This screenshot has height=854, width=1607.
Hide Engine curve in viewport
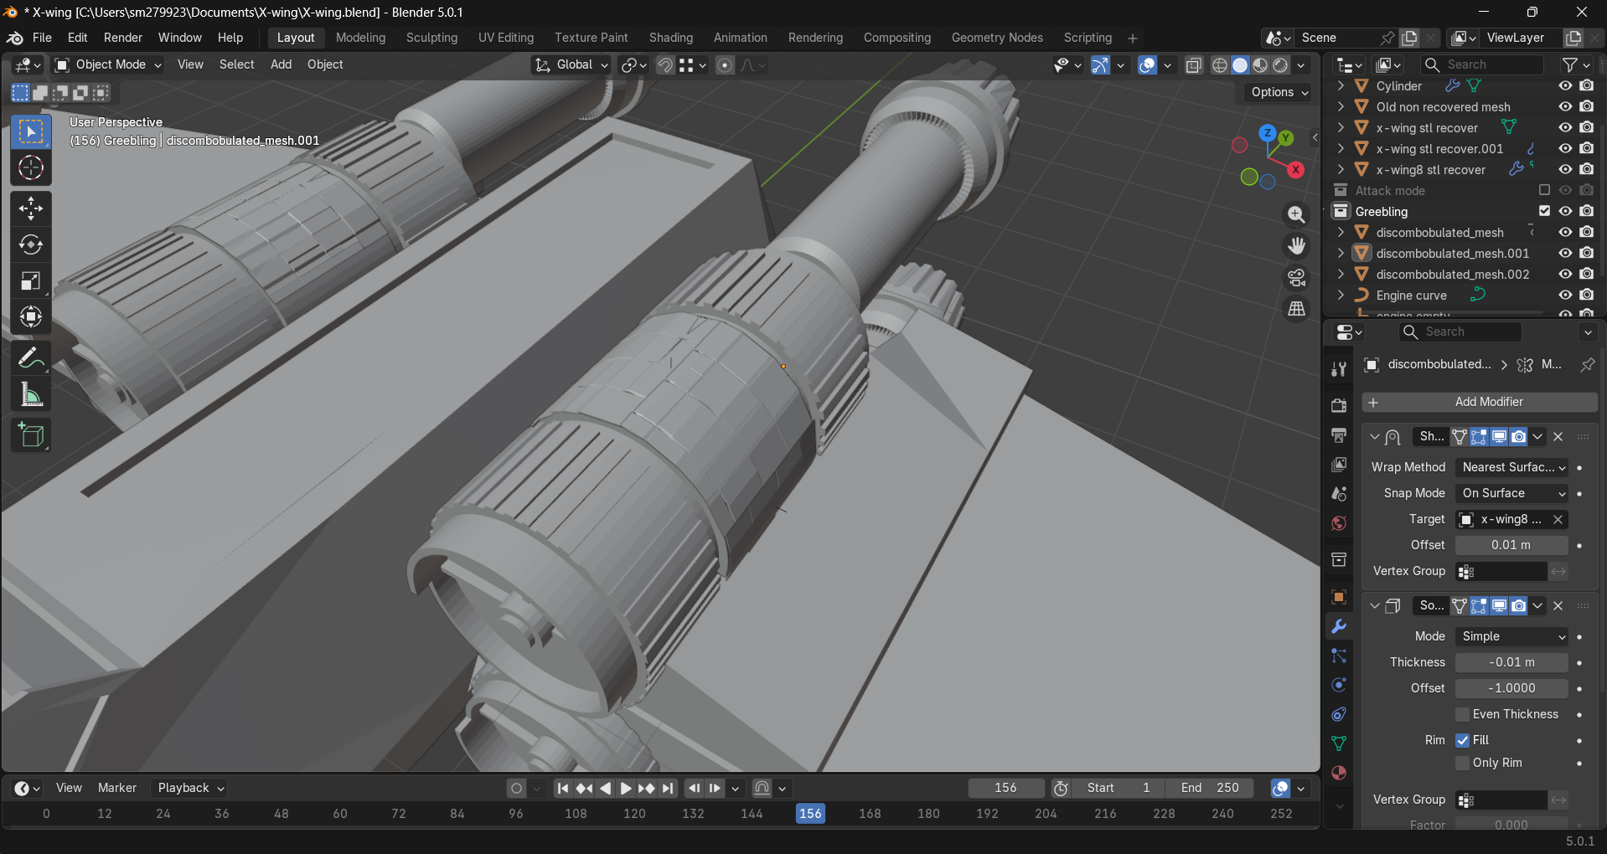[1565, 295]
